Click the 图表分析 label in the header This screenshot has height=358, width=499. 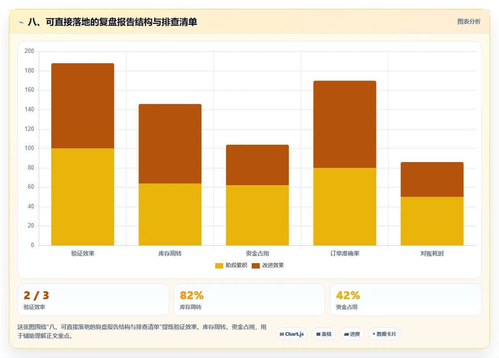(x=469, y=22)
